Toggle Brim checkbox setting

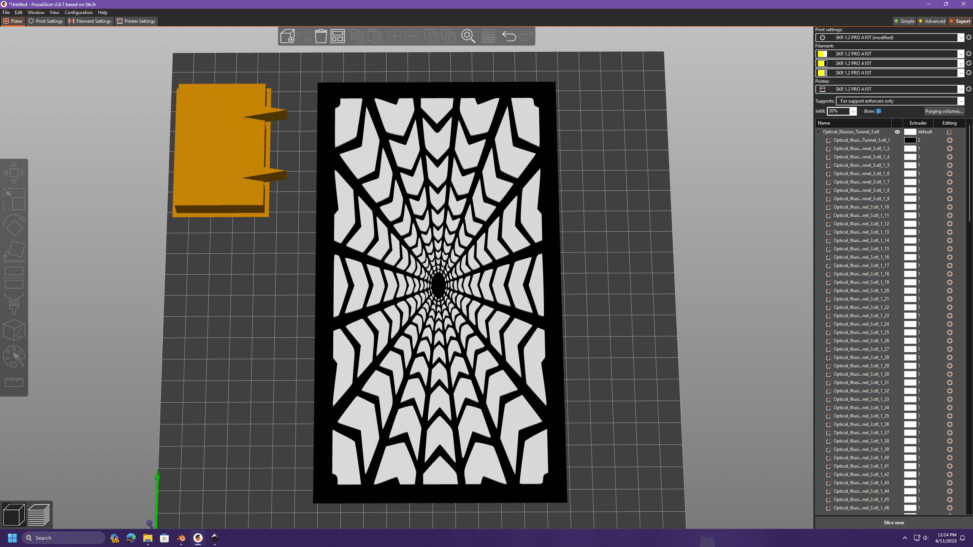pos(879,111)
